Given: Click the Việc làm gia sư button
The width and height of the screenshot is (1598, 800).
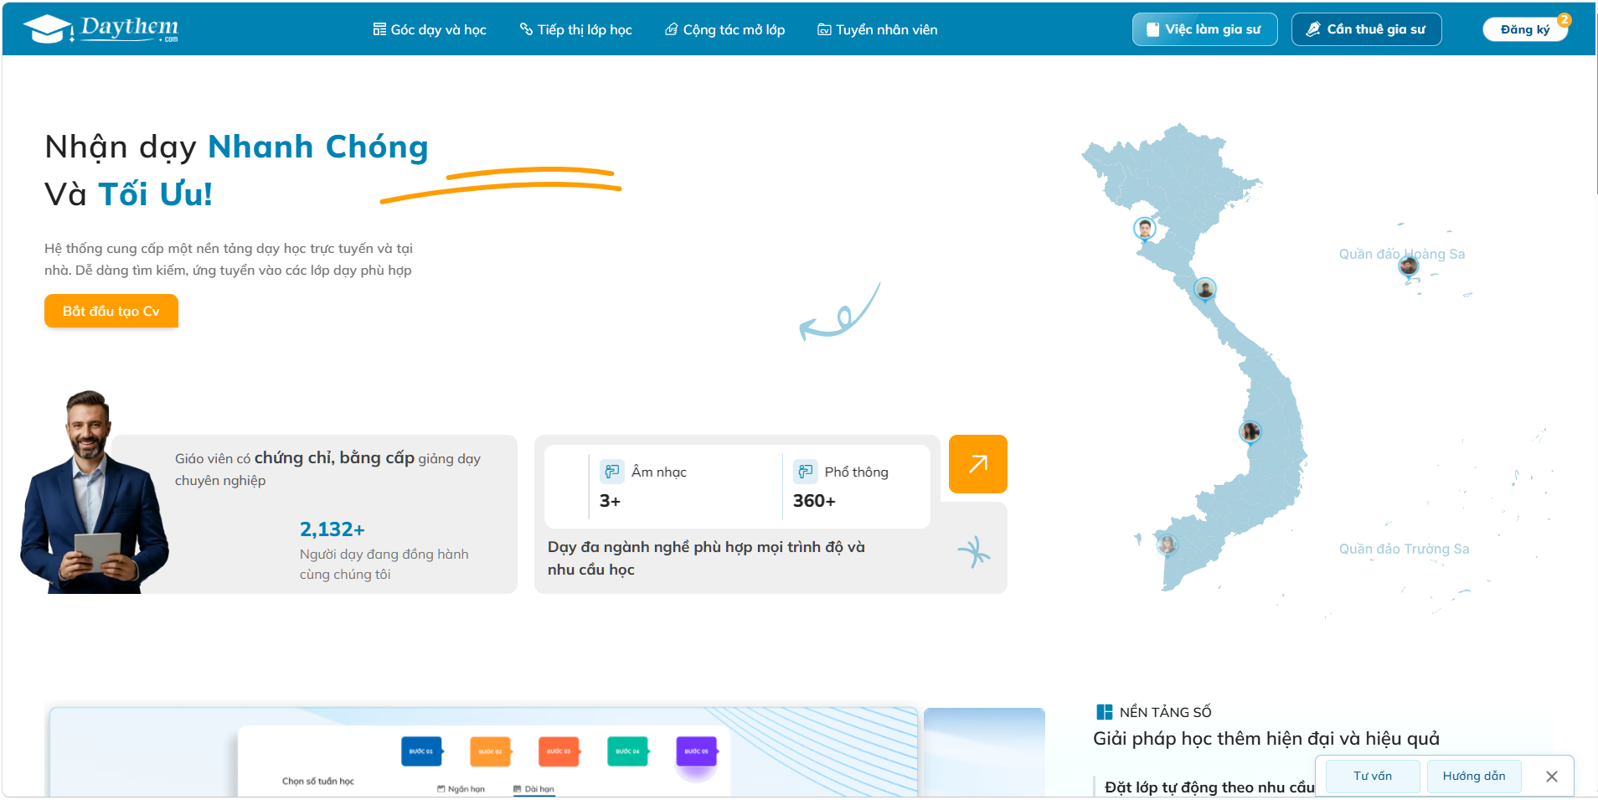Looking at the screenshot, I should tap(1204, 29).
